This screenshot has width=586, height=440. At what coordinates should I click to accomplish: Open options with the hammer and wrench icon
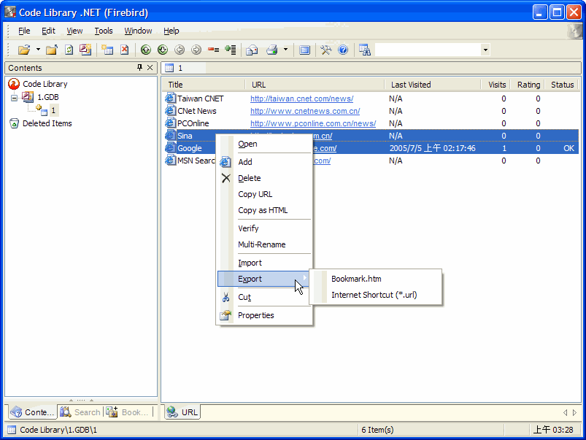(326, 50)
